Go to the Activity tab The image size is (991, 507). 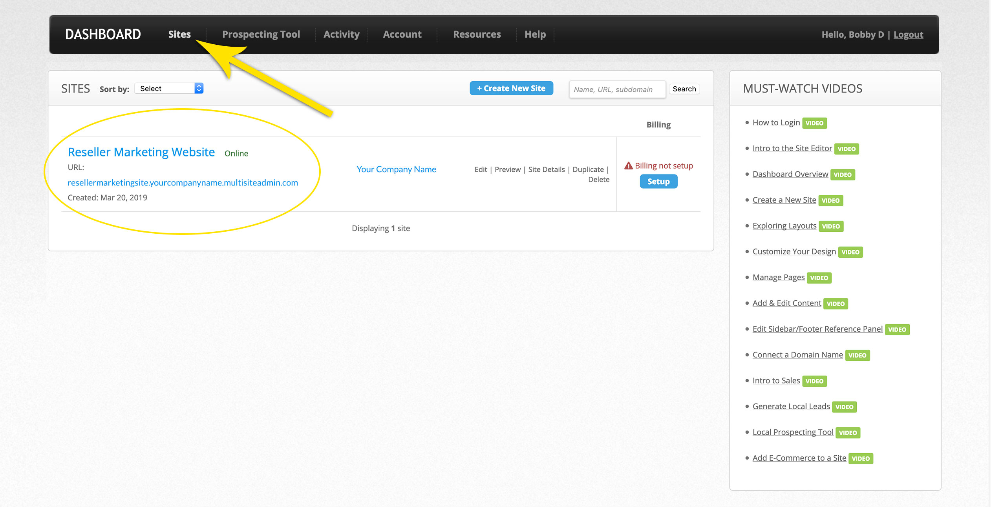tap(342, 35)
